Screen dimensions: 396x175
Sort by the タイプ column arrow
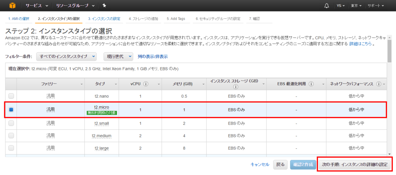pos(116,85)
